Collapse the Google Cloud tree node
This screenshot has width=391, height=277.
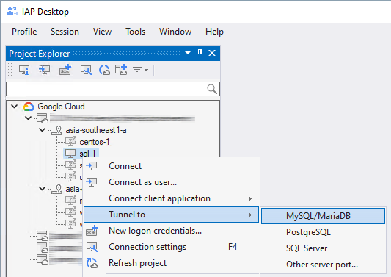tap(15, 107)
